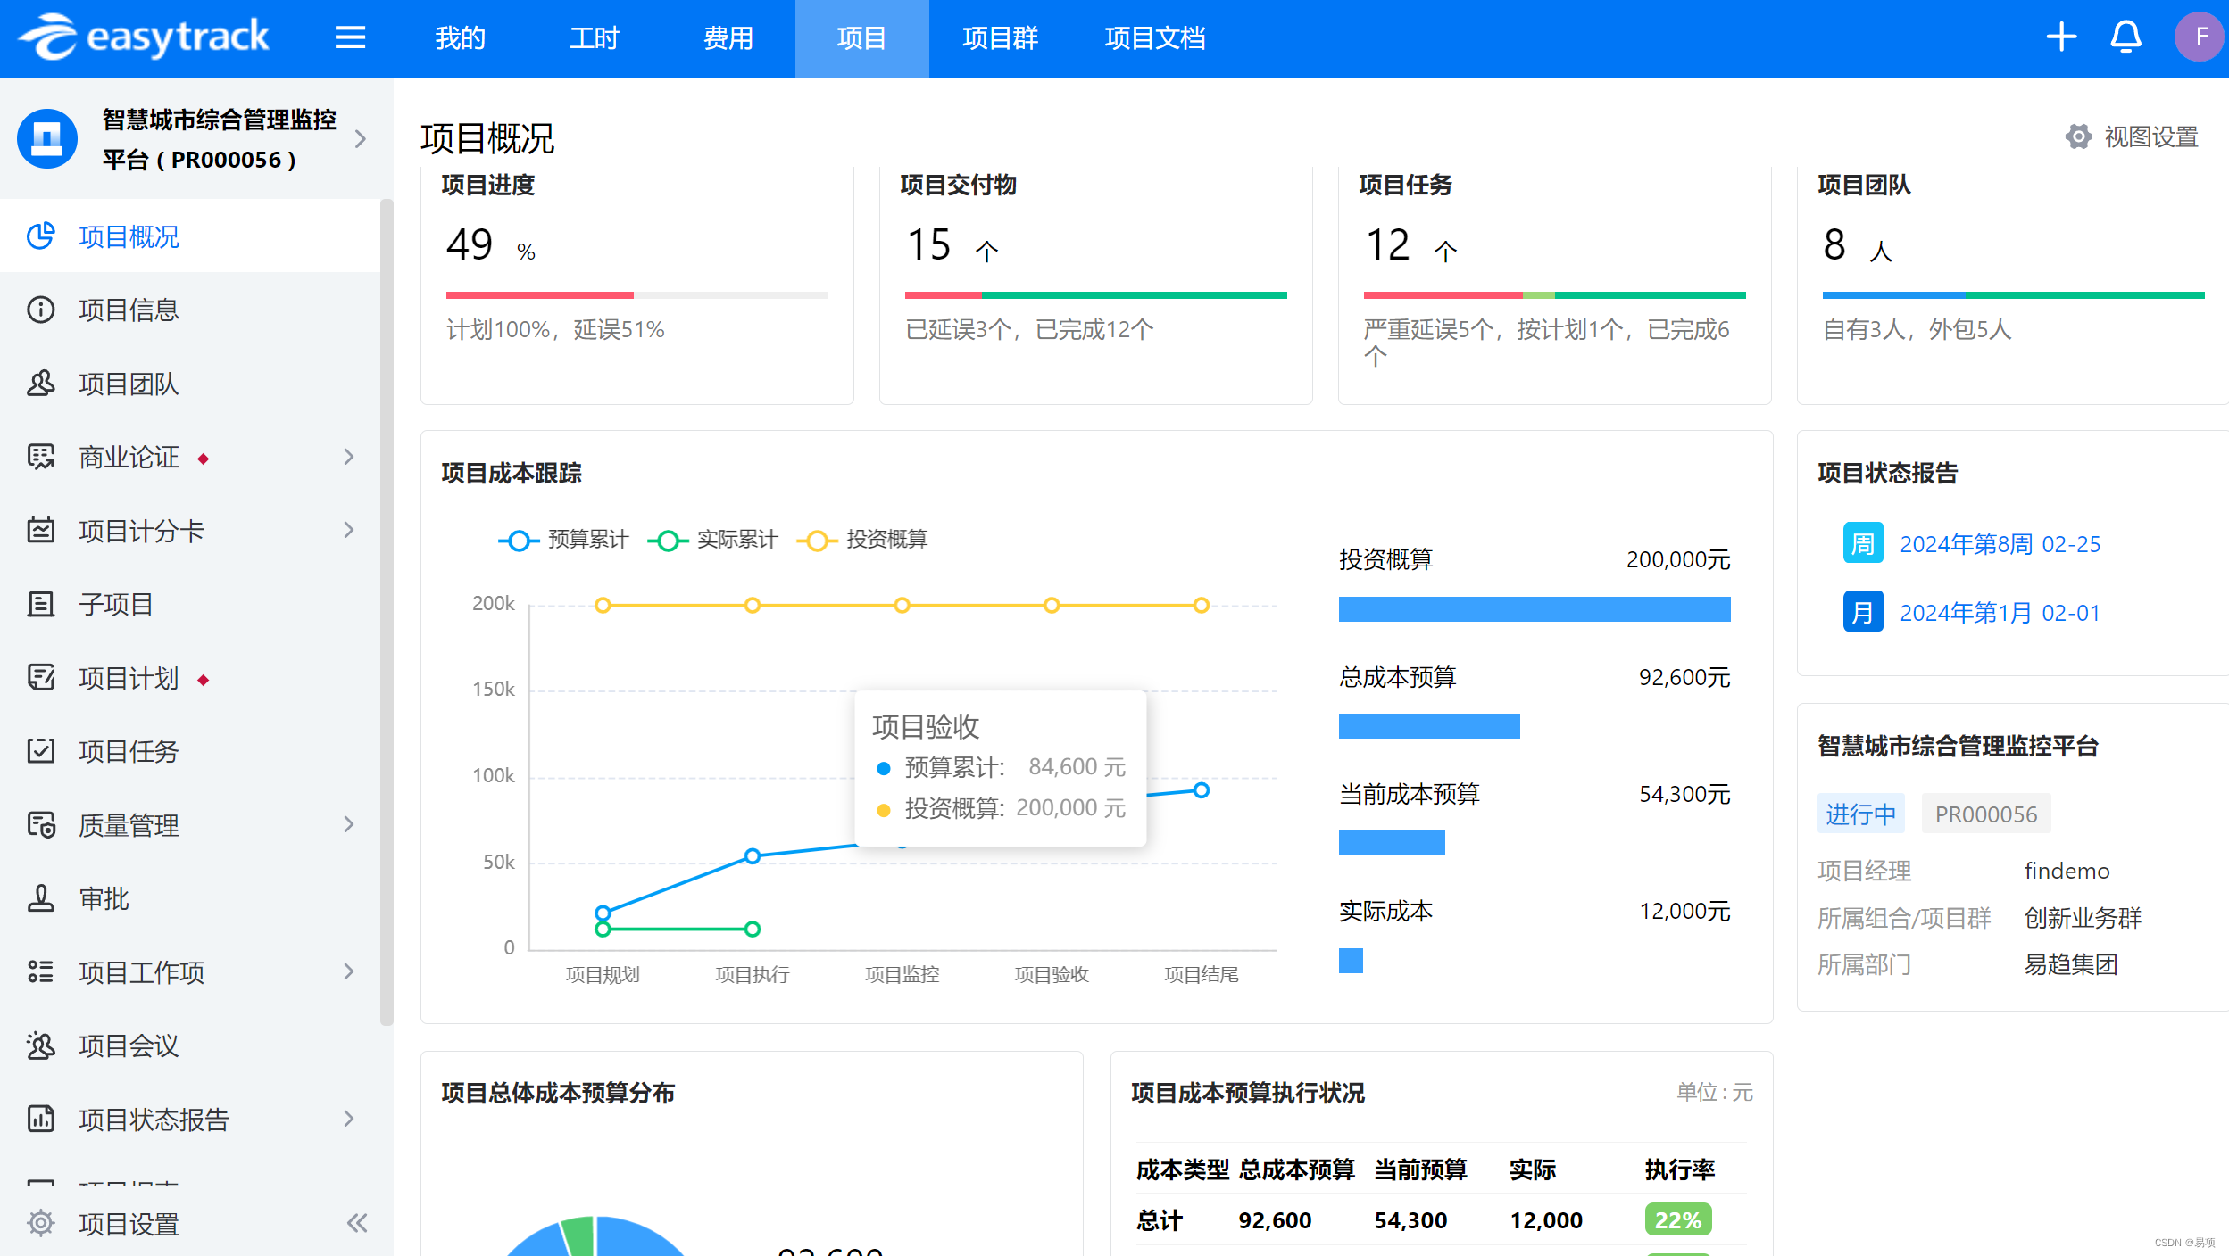Click the 进行中 status tag
The image size is (2229, 1256).
point(1861,814)
